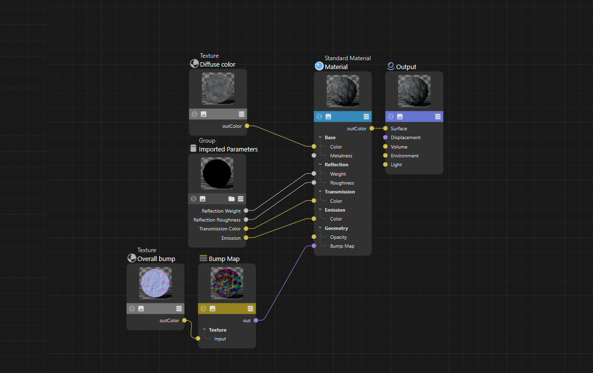This screenshot has width=593, height=373.
Task: Click the preview image icon on Material node
Action: click(328, 117)
